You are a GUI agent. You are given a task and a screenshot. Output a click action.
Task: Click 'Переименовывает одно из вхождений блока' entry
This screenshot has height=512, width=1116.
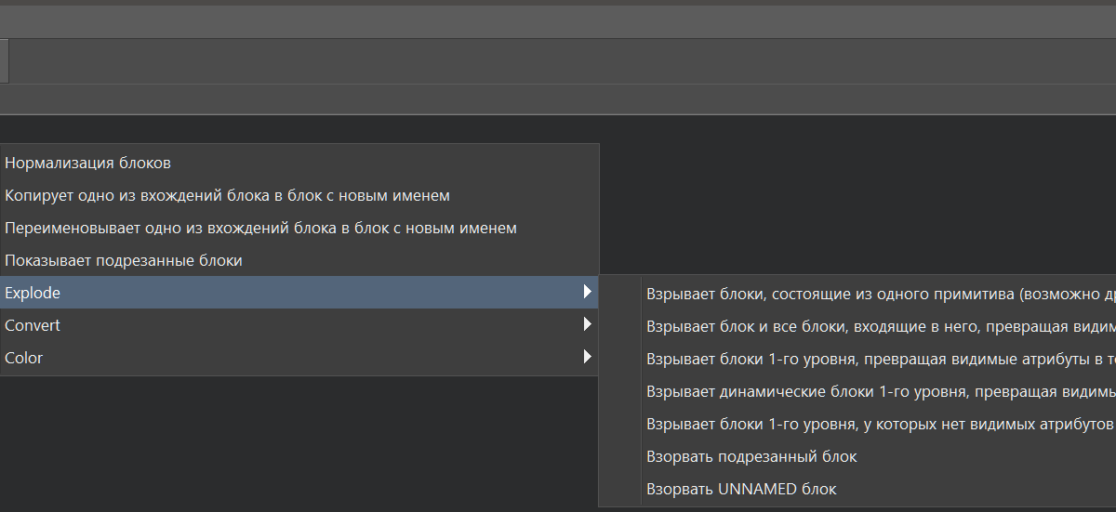[x=260, y=228]
